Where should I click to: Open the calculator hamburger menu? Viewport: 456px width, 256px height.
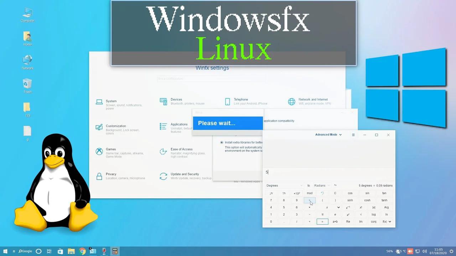point(353,134)
